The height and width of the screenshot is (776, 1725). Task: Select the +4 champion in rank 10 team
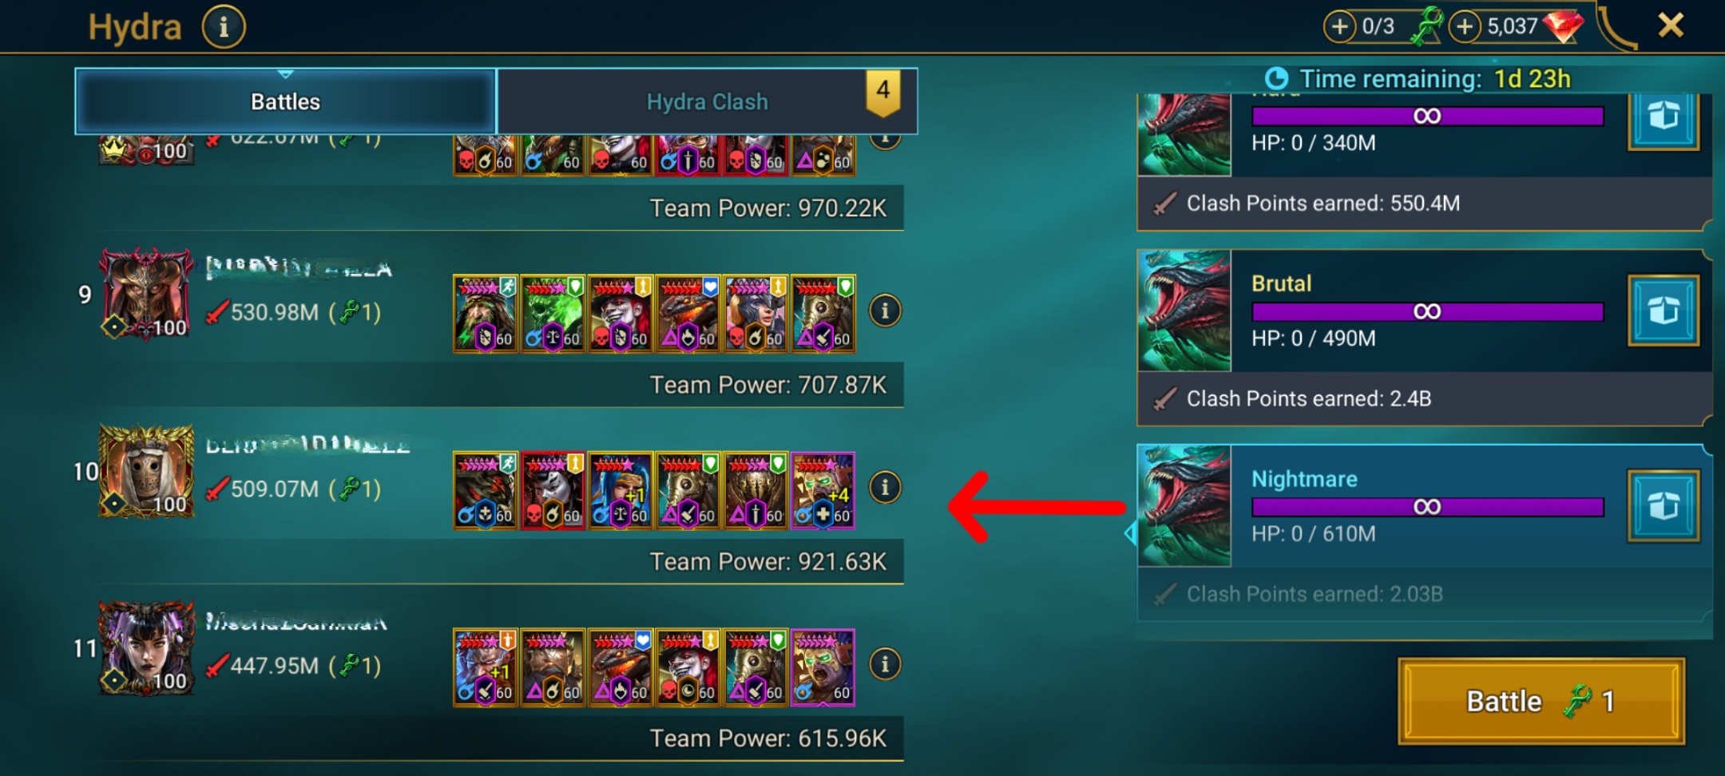point(823,490)
